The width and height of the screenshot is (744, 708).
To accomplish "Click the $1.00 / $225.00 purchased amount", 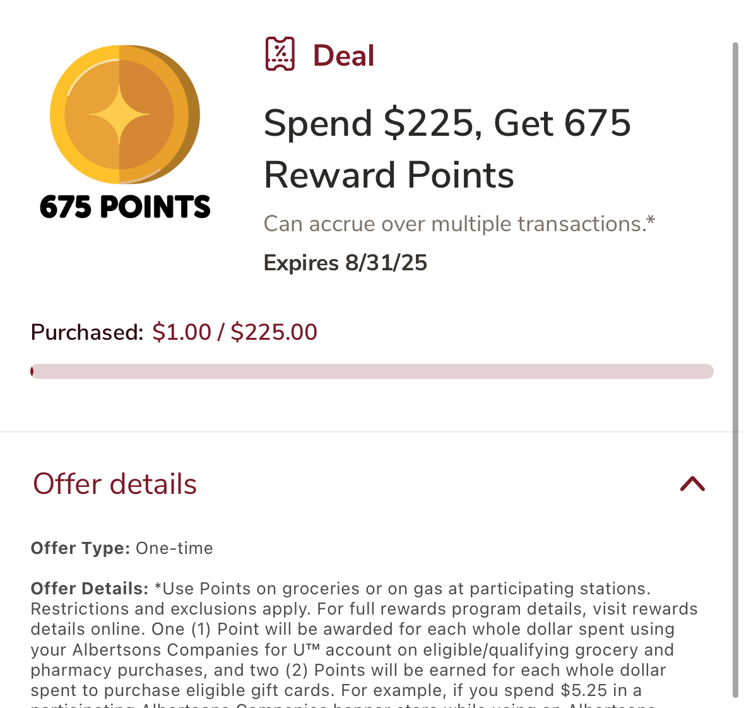I will click(235, 332).
